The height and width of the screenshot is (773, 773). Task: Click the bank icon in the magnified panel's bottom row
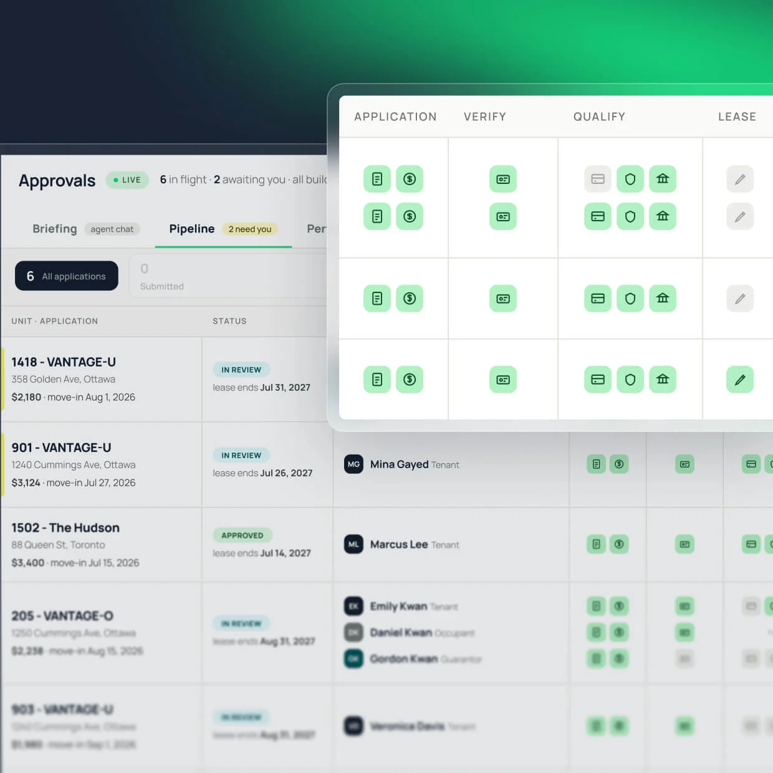tap(663, 380)
